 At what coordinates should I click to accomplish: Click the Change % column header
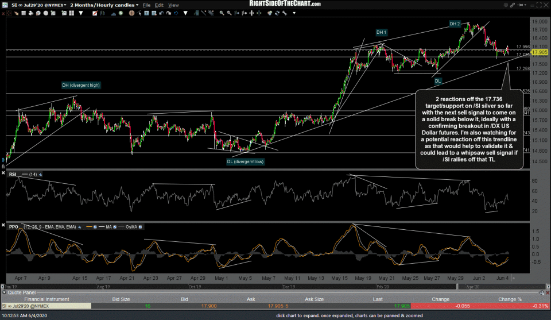click(x=510, y=299)
